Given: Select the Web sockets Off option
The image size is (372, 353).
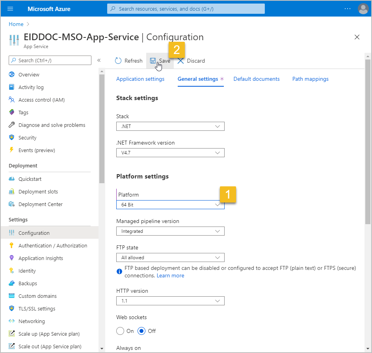Looking at the screenshot, I should click(x=142, y=331).
